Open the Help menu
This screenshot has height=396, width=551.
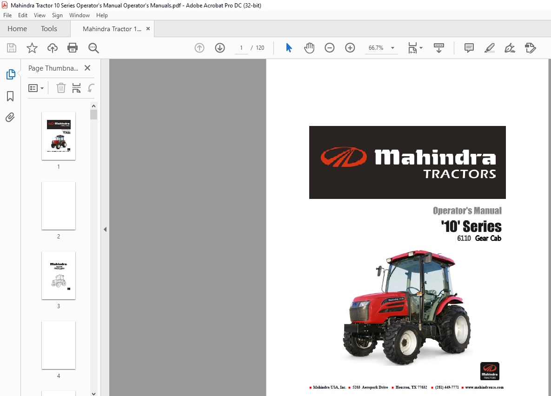pos(102,15)
